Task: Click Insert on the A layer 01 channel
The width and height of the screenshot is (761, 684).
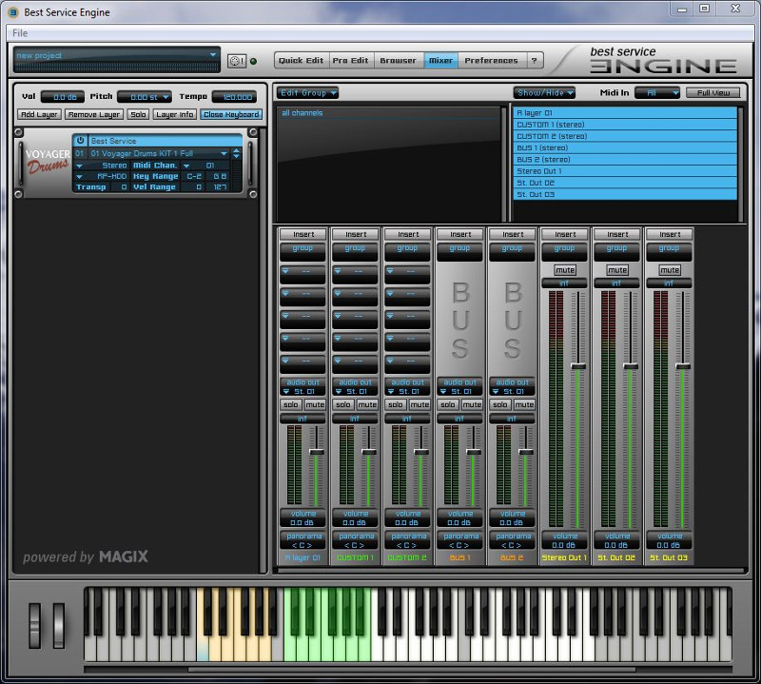Action: 303,234
